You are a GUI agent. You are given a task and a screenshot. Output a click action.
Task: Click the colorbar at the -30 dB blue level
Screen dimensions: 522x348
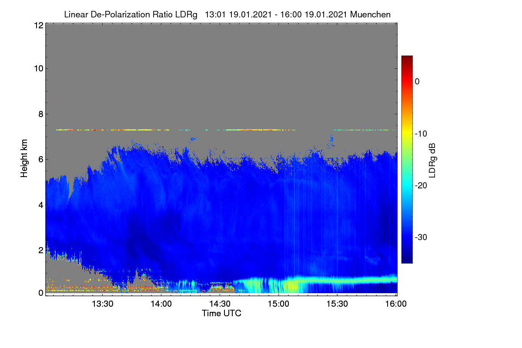click(407, 237)
